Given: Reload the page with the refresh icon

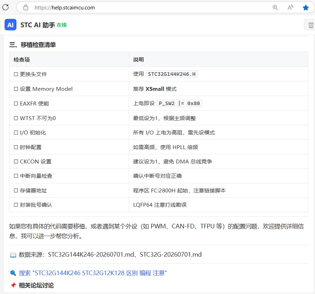Looking at the screenshot, I should point(5,7).
